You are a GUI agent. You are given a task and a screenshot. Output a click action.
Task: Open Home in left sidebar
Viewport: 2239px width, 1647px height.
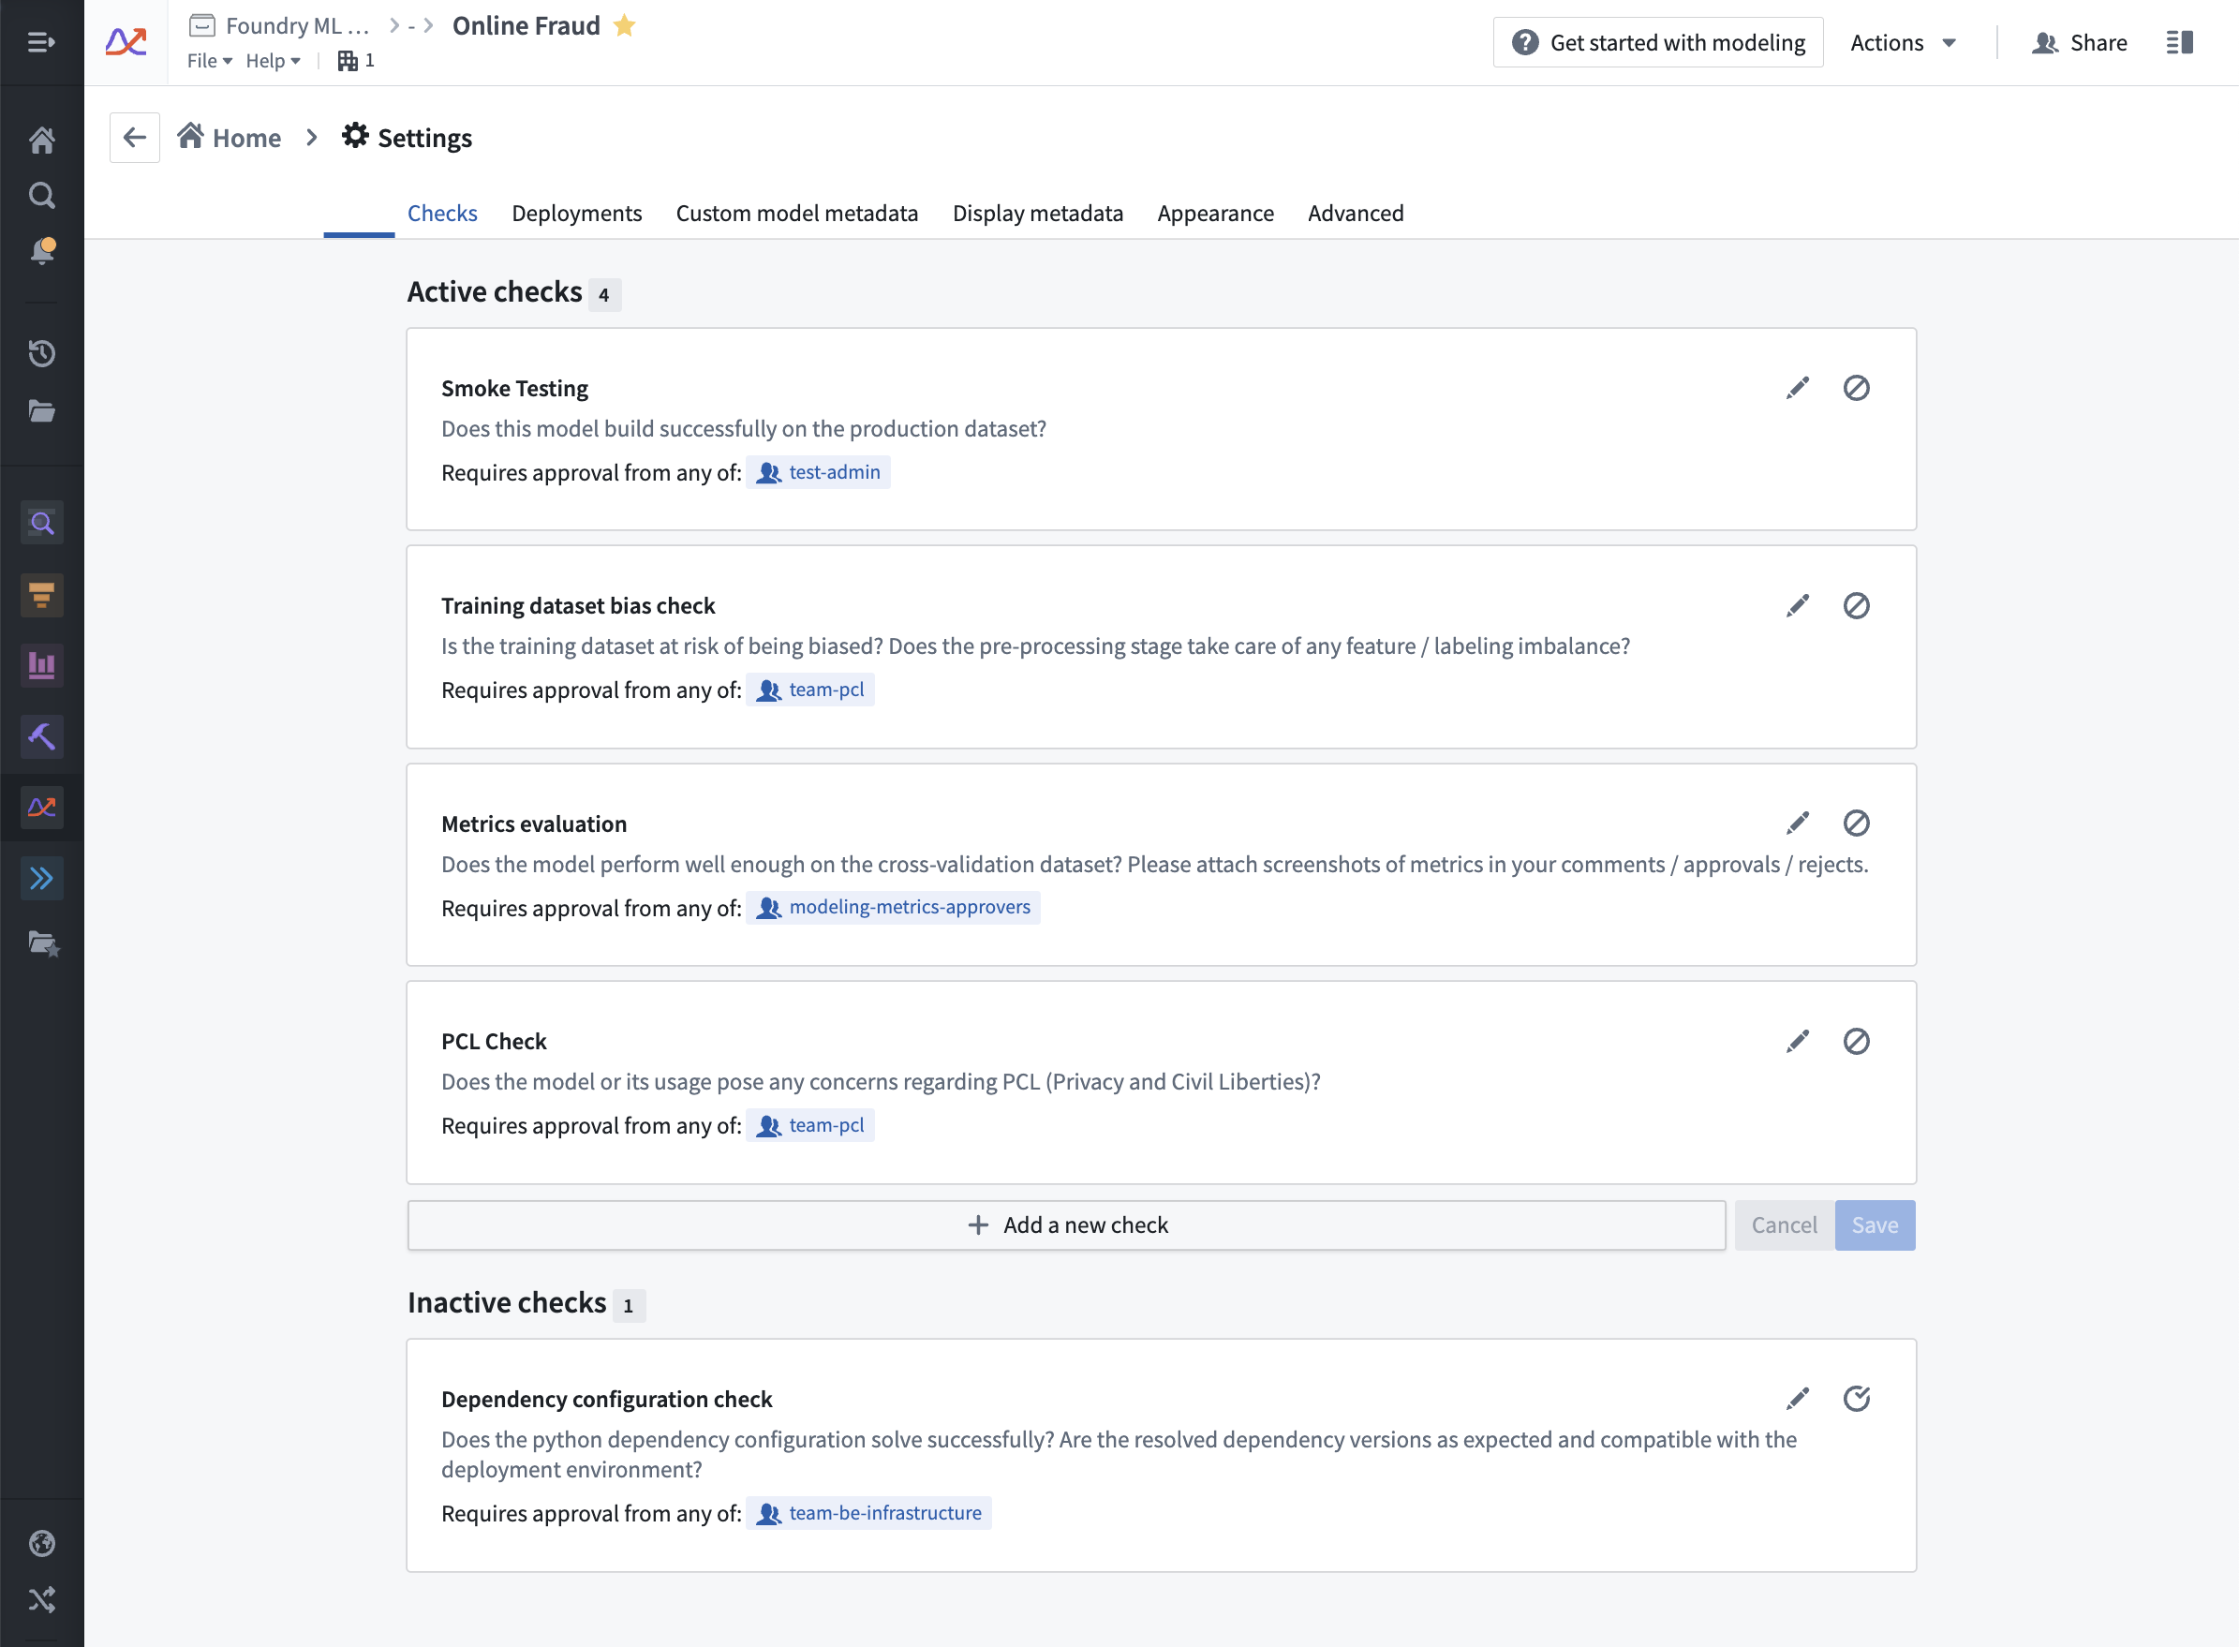42,140
